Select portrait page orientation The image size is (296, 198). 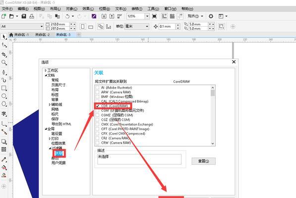[83, 27]
